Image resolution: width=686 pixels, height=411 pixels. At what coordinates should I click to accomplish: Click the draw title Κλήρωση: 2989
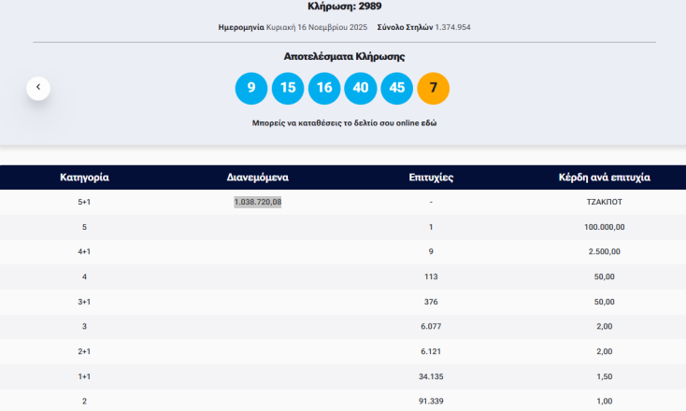tap(344, 7)
